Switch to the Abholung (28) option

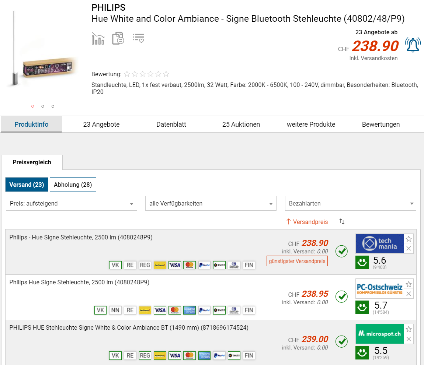pyautogui.click(x=73, y=185)
